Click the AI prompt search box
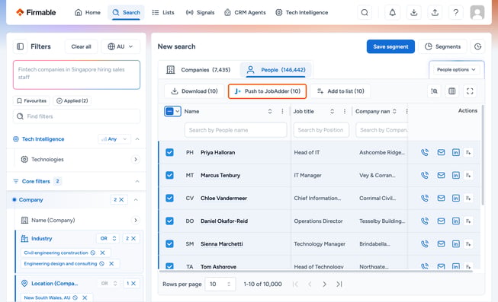Viewport: 498px width, 302px height. [x=76, y=75]
